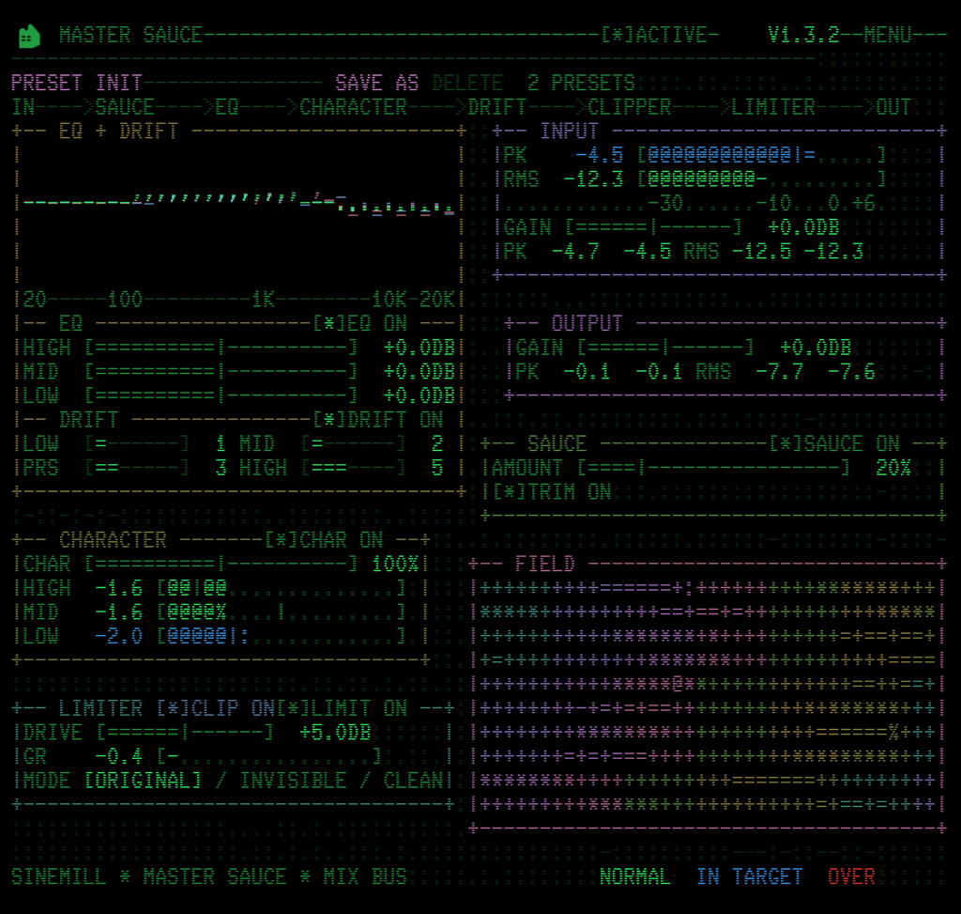Click the output GAIN value +0.0DB
The width and height of the screenshot is (961, 914).
click(x=816, y=348)
